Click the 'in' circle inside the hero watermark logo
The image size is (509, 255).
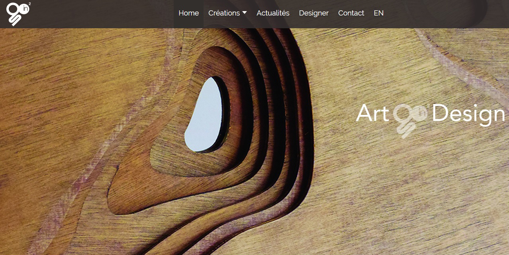[423, 113]
